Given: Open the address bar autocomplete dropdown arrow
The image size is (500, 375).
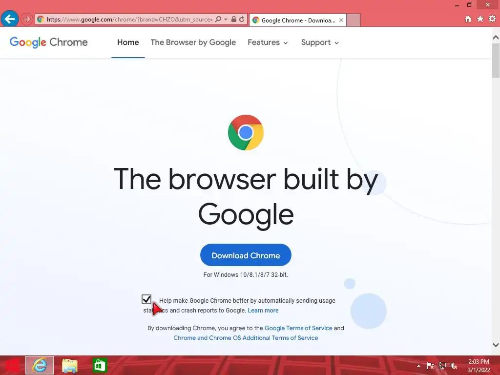Looking at the screenshot, I should [226, 19].
